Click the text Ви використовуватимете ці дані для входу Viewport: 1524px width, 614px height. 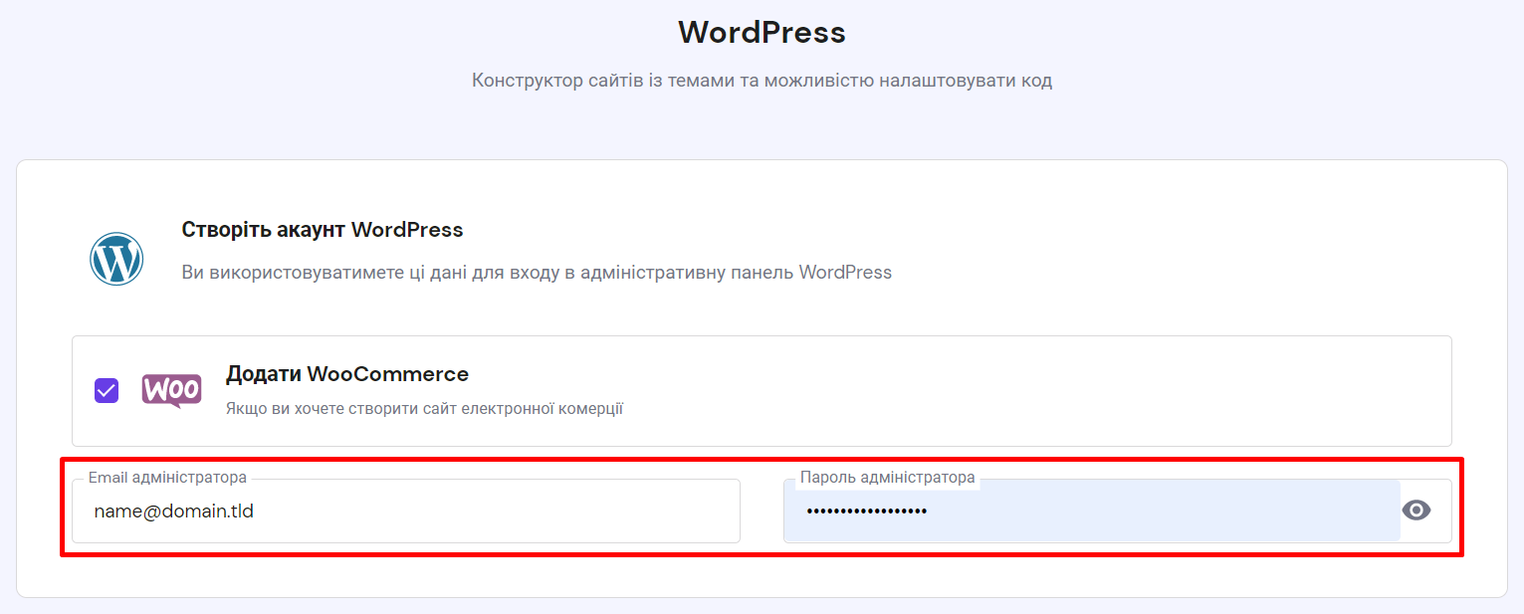coord(537,272)
